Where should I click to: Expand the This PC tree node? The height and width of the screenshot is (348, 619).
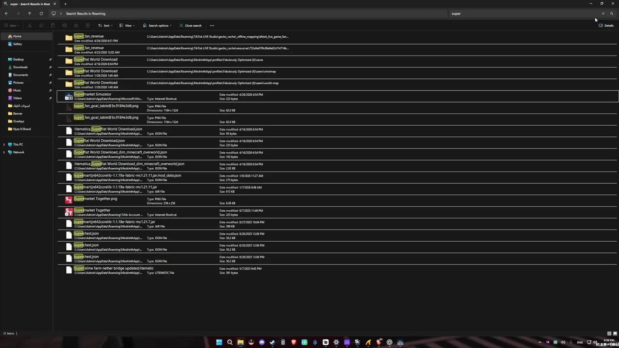point(4,145)
